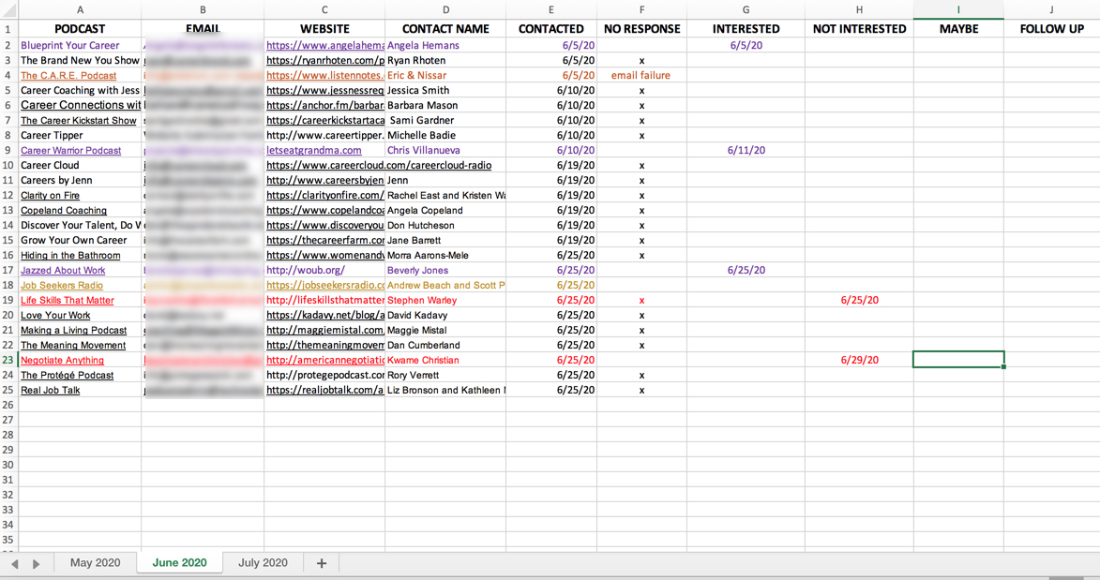This screenshot has width=1100, height=580.
Task: Click the Jazzed About Work link
Action: (63, 270)
